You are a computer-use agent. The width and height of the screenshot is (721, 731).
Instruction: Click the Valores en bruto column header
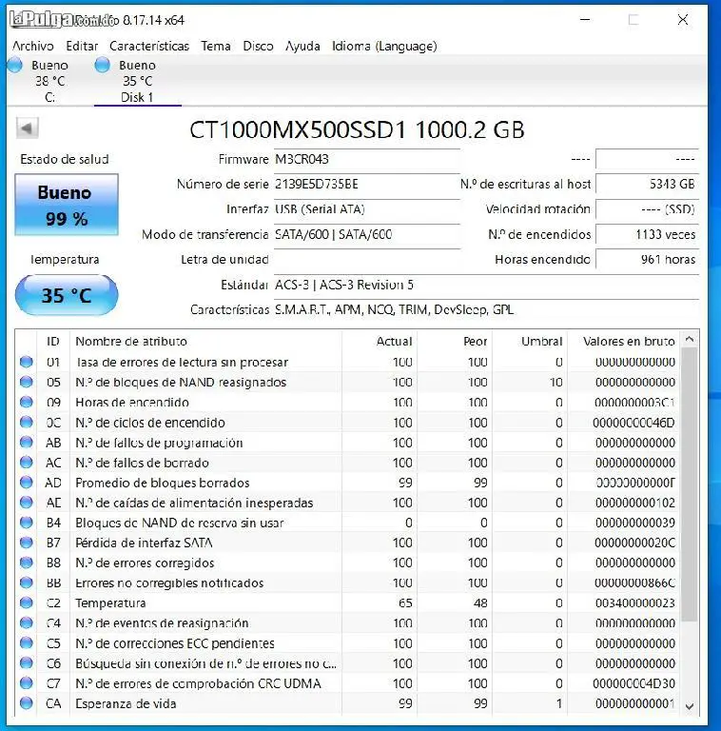click(x=624, y=342)
